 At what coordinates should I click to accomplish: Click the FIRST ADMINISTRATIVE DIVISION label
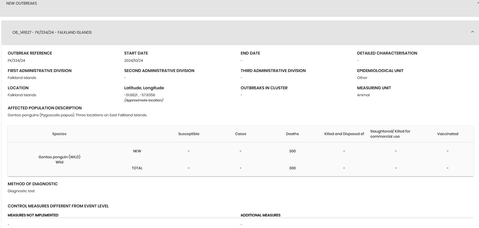[x=40, y=71]
